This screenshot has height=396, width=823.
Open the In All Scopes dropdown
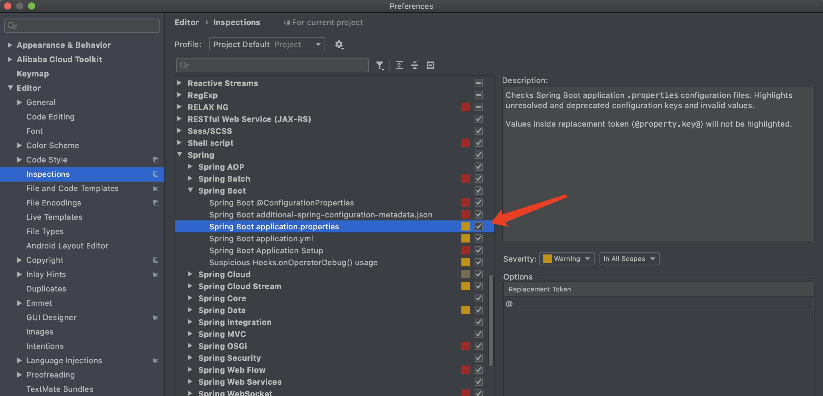[629, 259]
